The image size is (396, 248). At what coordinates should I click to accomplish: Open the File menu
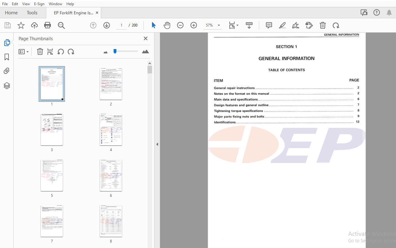[x=5, y=4]
